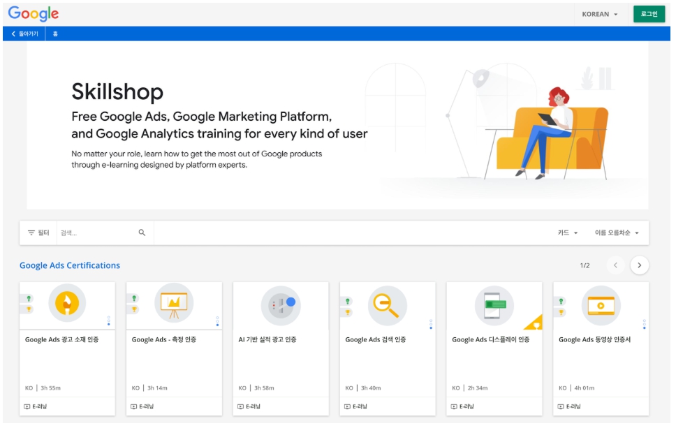Open the 이름 오름차순 sort dropdown
Viewport: 676px width, 428px height.
click(617, 233)
